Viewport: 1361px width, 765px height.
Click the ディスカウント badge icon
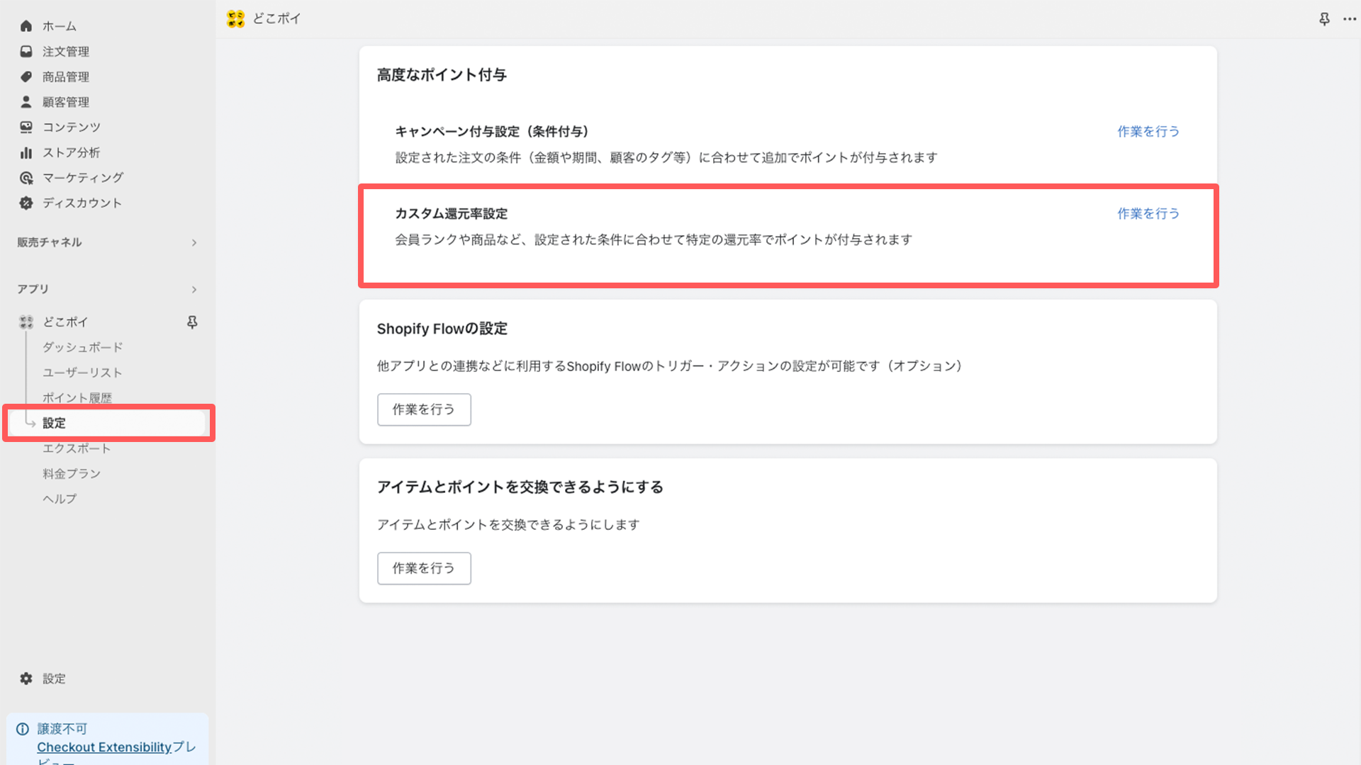coord(26,203)
